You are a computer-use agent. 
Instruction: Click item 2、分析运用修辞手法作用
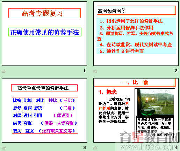pos(126,28)
